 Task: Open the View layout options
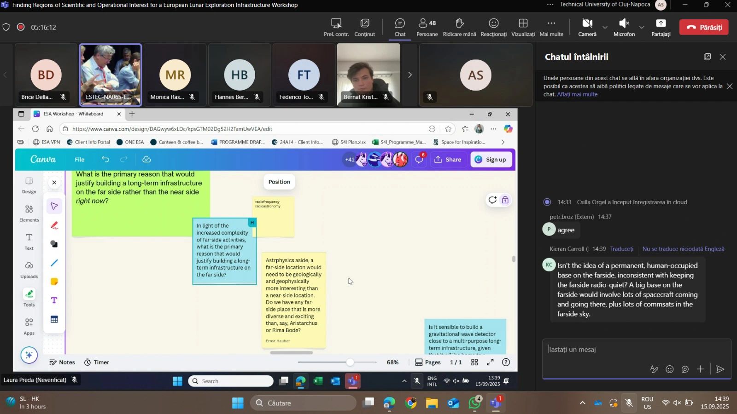(523, 27)
